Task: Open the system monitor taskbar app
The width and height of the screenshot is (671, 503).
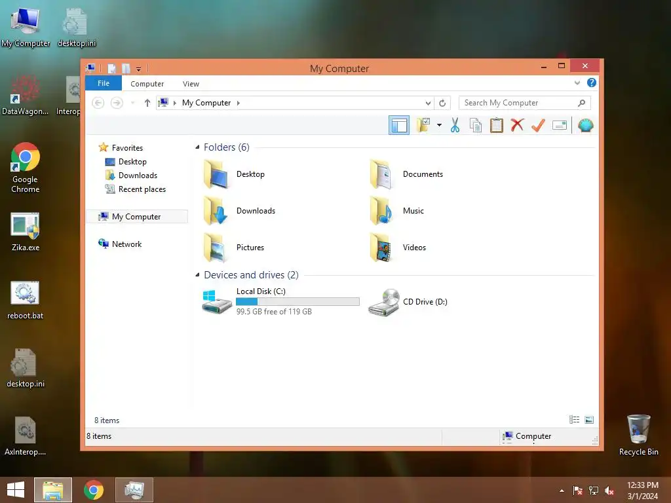Action: point(134,490)
